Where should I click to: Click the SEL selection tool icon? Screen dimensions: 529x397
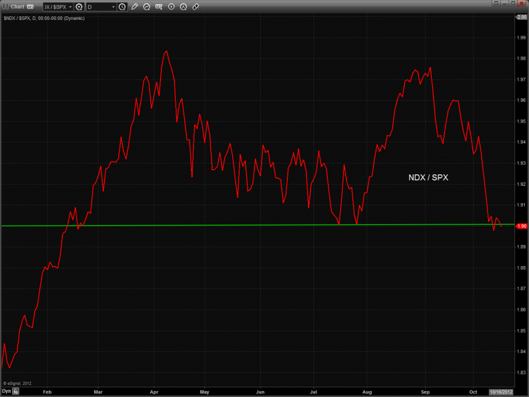159,7
